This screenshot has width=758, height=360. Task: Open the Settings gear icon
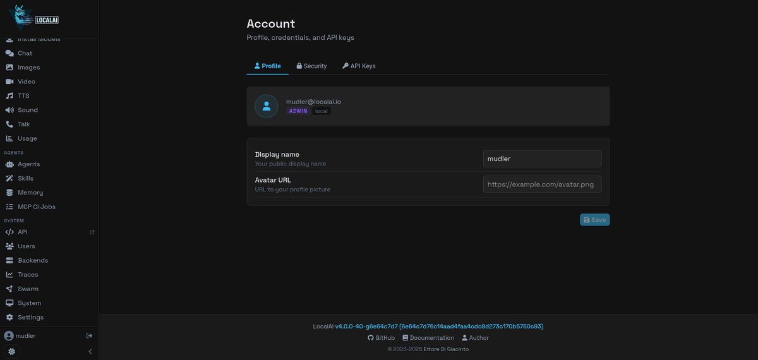tap(9, 317)
